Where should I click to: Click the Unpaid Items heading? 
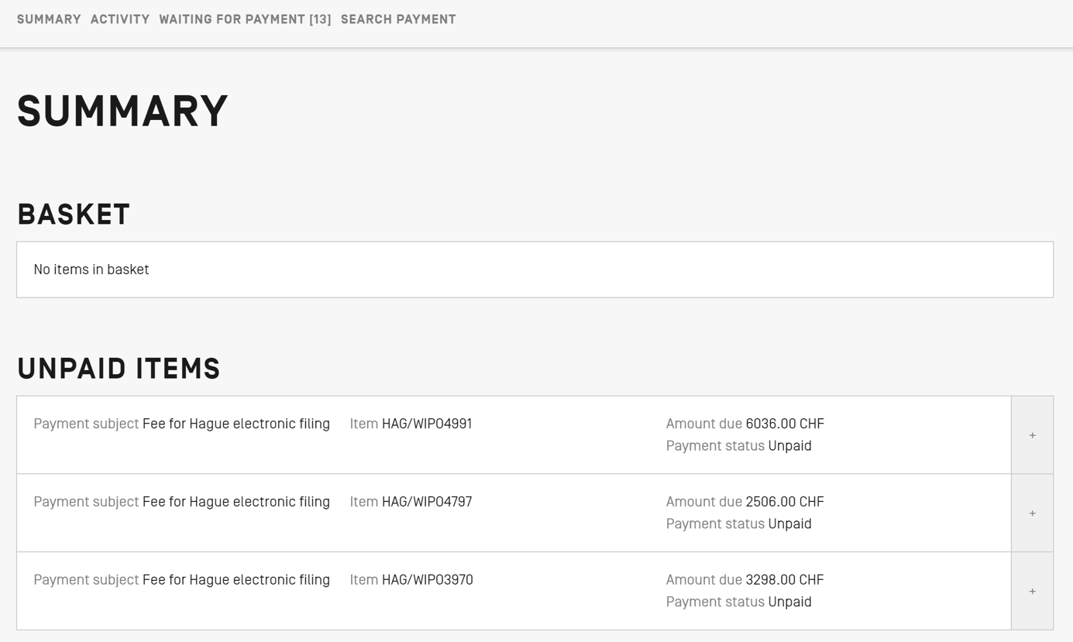coord(119,369)
